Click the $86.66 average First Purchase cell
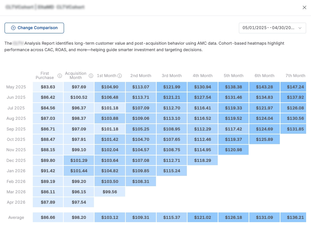The image size is (311, 227). click(x=48, y=218)
